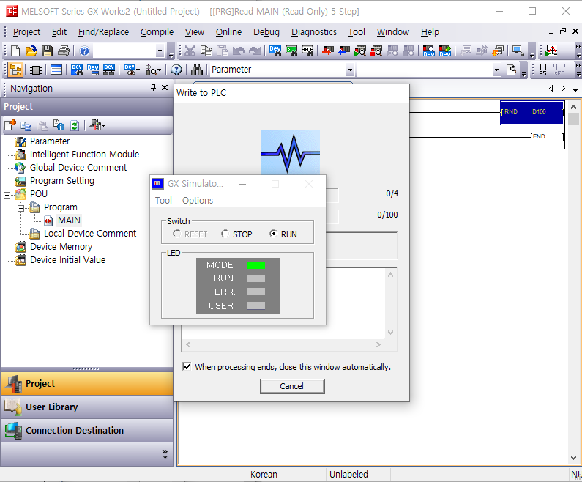Viewport: 582px width, 482px height.
Task: Open the Compile menu
Action: 157,32
